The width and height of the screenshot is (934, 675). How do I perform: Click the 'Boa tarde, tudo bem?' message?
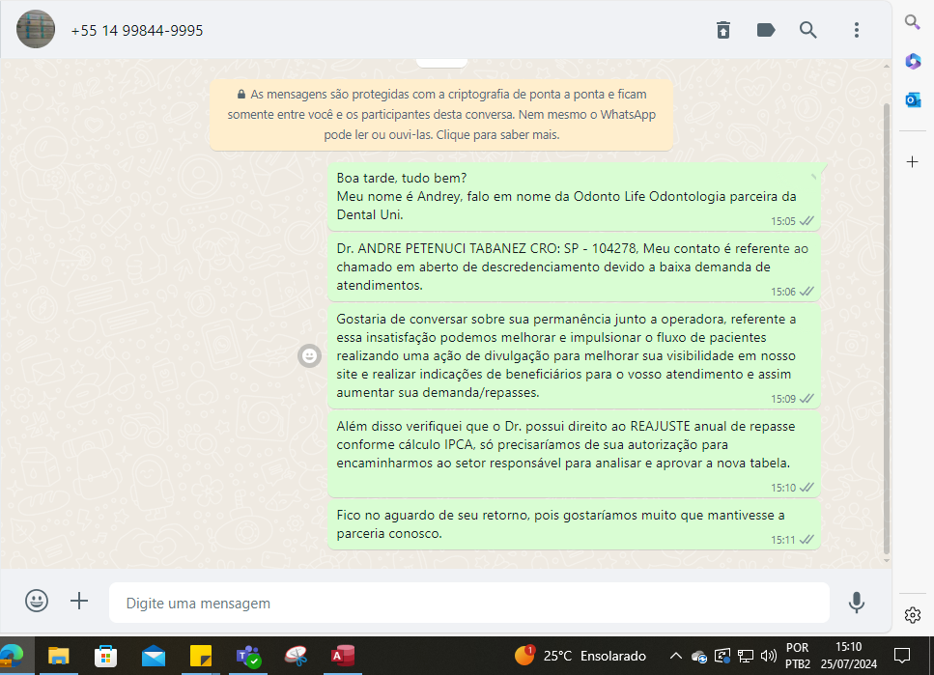coord(575,197)
